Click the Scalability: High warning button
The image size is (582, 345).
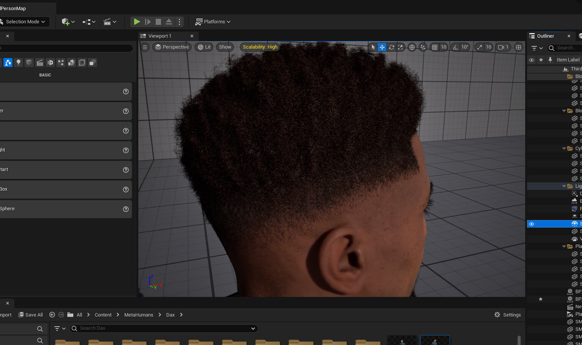click(260, 47)
